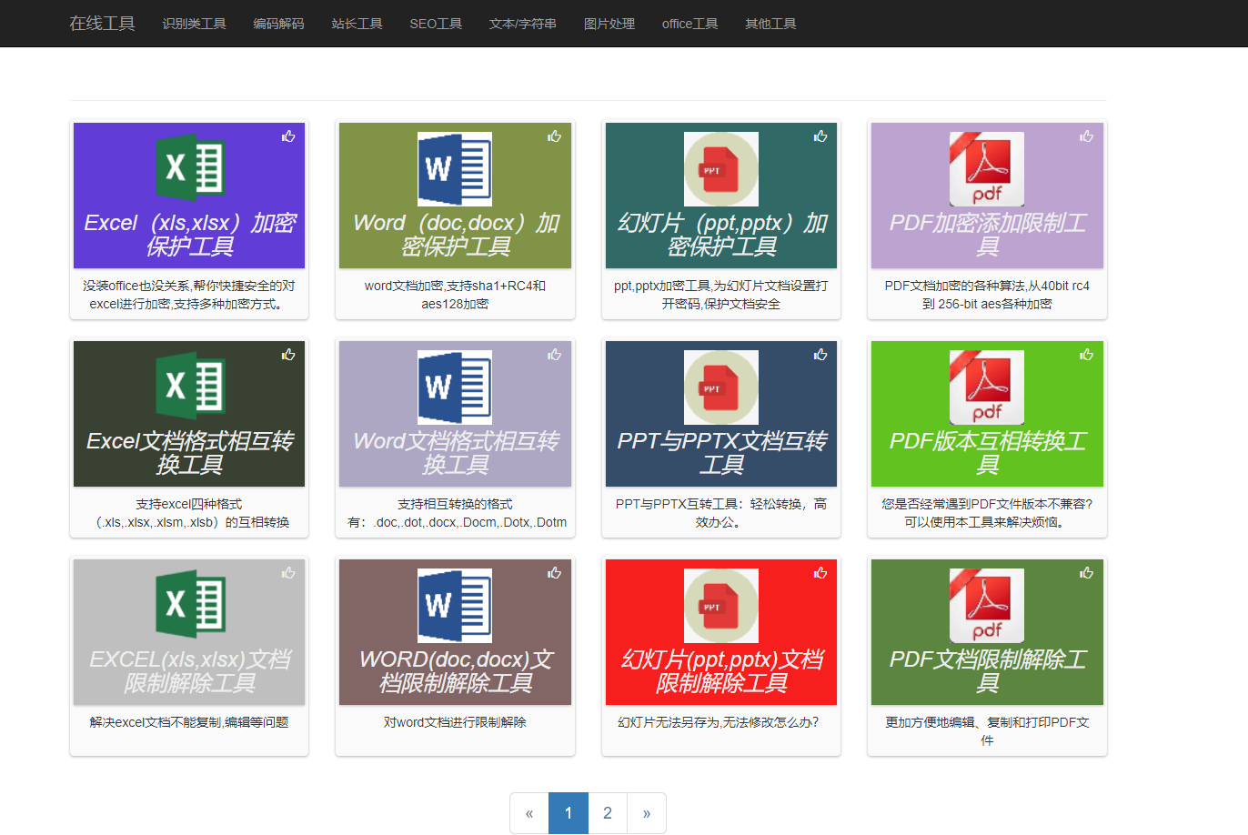Like the 幻灯片加密保护工具 card with thumbs-up
This screenshot has width=1248, height=835.
point(820,136)
